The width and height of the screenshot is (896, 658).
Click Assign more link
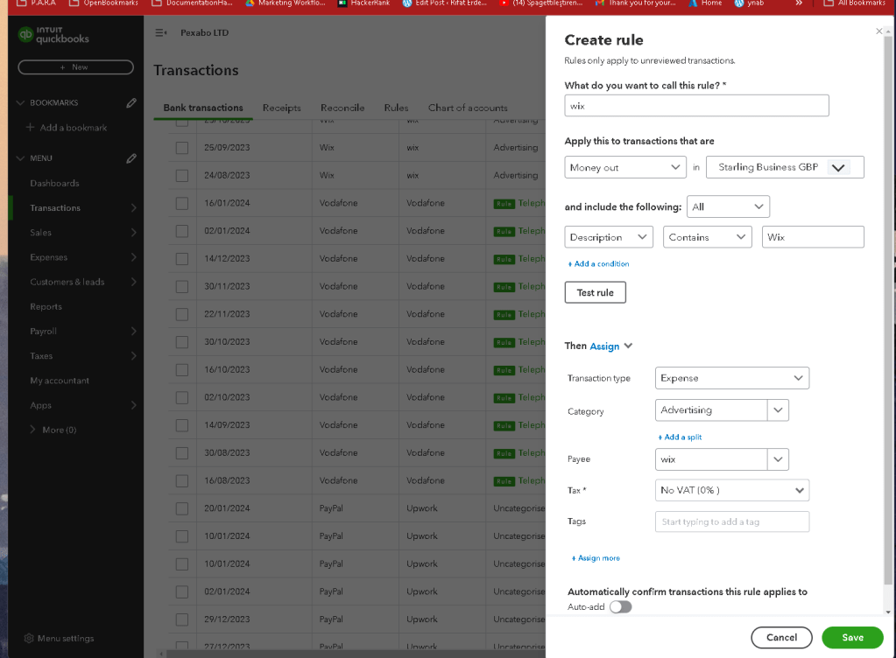point(596,558)
